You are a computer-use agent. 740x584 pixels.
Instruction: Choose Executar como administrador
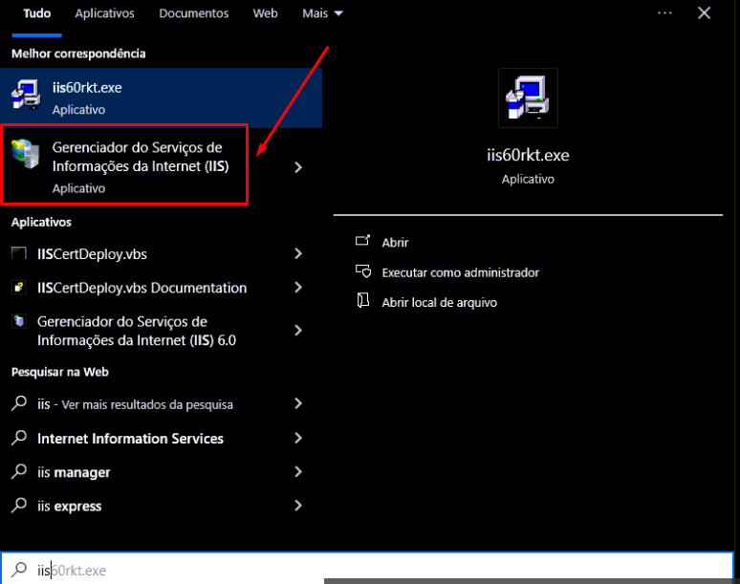tap(460, 272)
